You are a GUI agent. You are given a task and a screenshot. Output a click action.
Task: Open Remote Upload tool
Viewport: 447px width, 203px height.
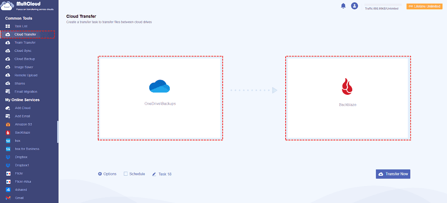26,75
